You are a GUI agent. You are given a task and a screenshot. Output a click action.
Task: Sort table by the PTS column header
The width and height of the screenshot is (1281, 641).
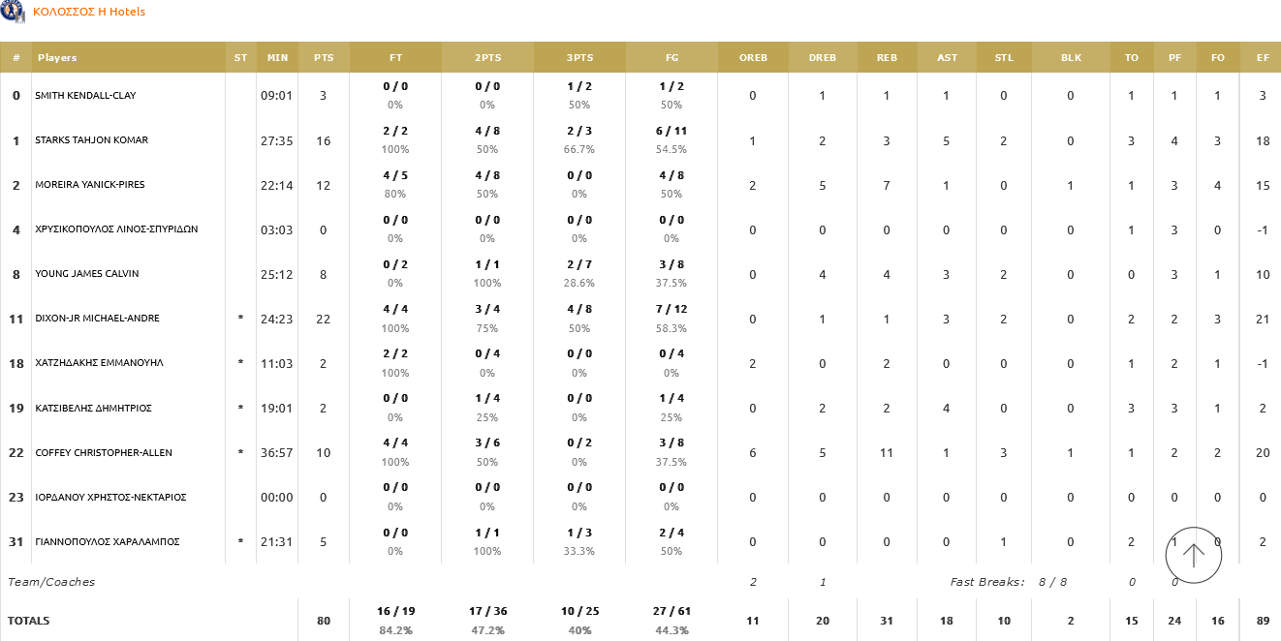pos(324,58)
